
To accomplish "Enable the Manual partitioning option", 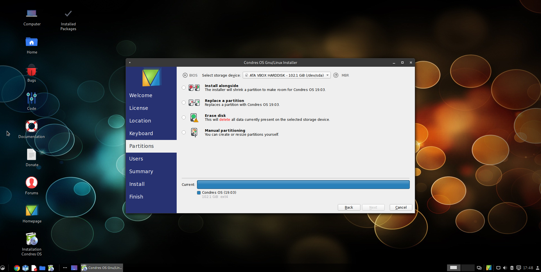I will [184, 132].
